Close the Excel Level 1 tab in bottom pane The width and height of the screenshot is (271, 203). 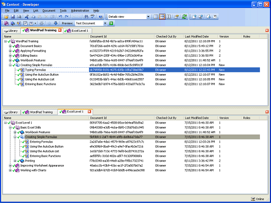pos(89,112)
